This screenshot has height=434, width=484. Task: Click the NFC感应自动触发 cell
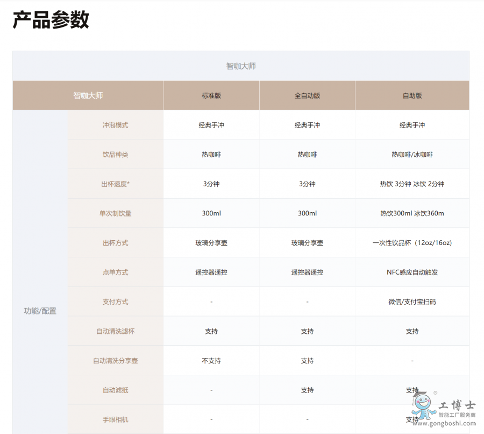(412, 272)
